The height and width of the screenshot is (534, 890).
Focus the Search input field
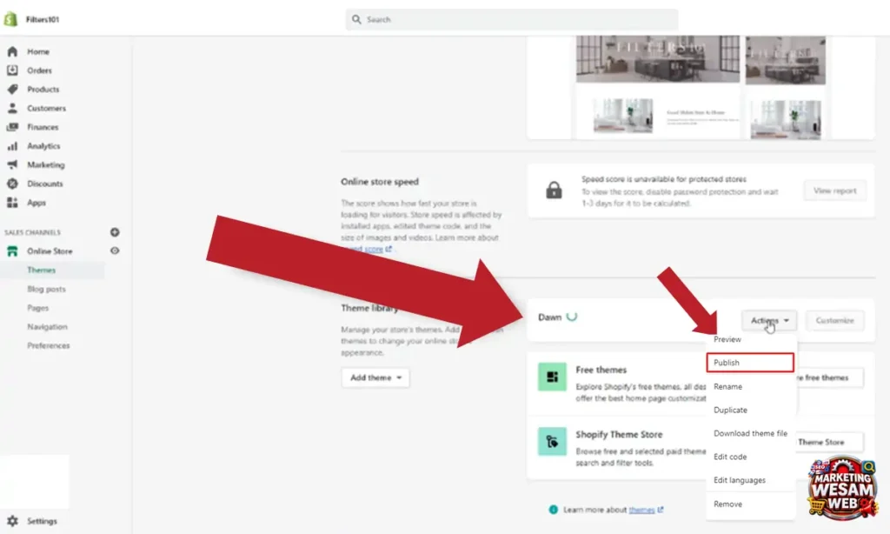(x=511, y=19)
